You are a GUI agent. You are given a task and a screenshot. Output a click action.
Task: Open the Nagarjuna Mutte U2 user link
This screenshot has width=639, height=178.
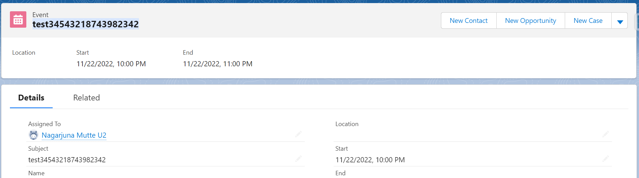pos(74,135)
